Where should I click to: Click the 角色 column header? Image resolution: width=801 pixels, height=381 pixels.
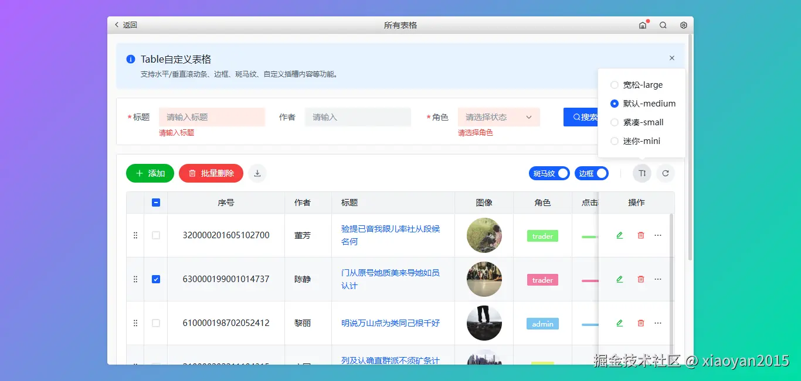(x=543, y=202)
